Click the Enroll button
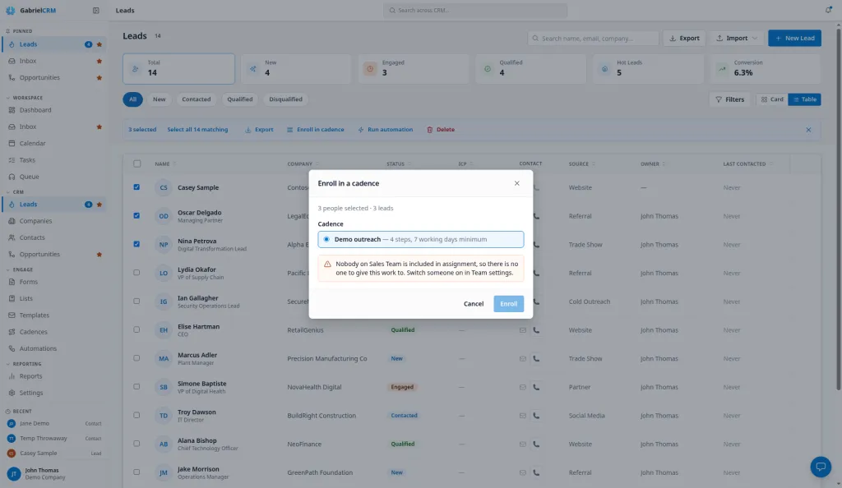 click(508, 303)
